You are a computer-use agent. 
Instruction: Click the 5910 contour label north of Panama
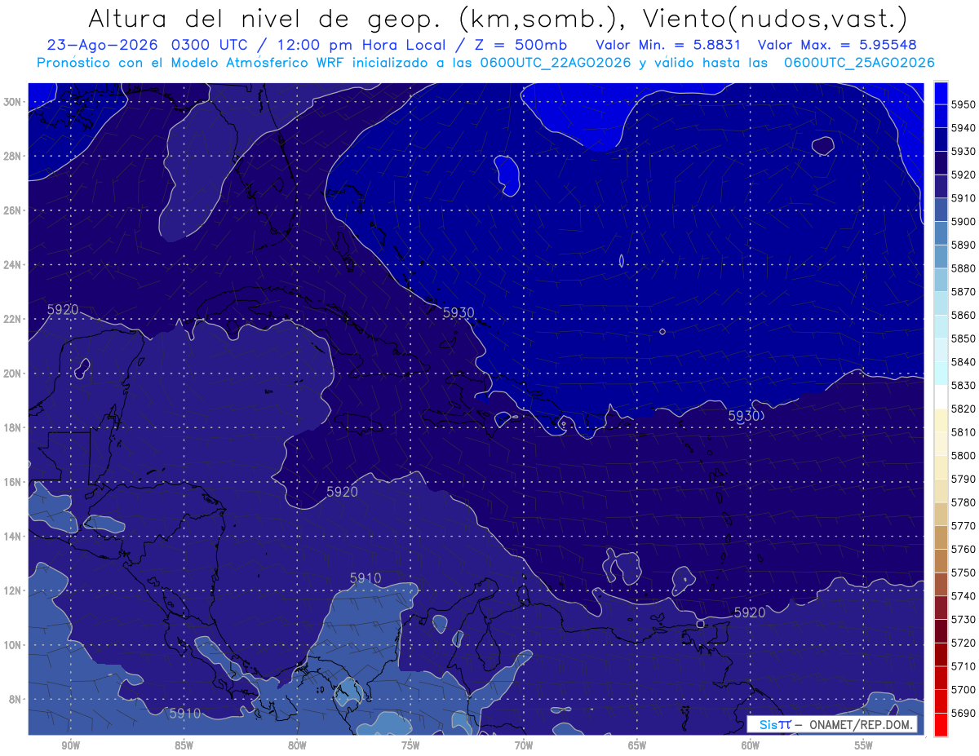click(x=365, y=578)
